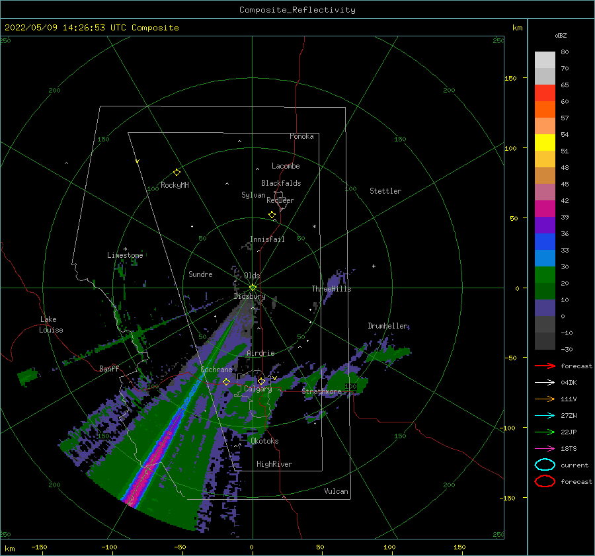Click the Airdrie city label
Viewport: 595px width, 556px height.
point(260,353)
